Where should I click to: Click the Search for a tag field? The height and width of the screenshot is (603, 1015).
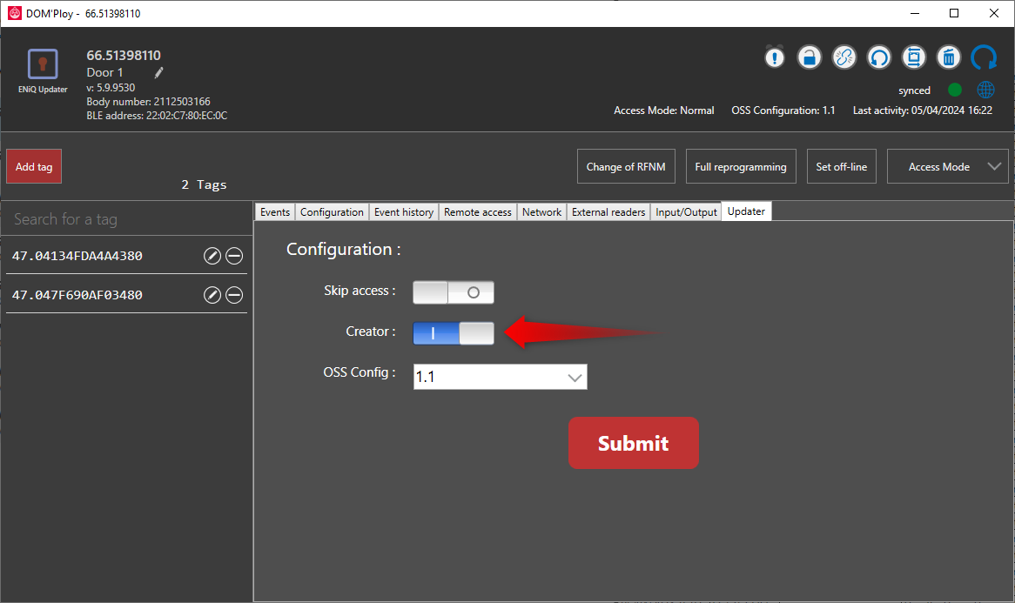[127, 219]
